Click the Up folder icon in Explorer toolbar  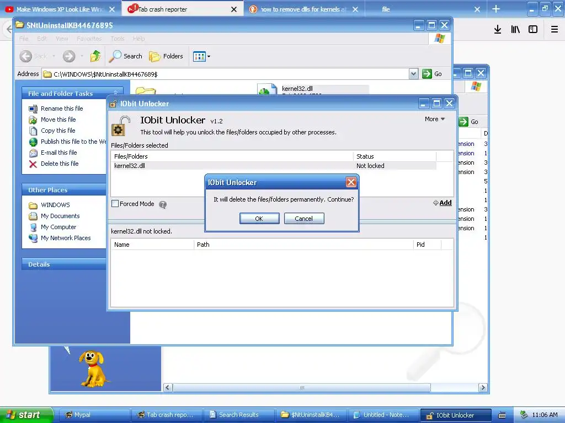(x=95, y=56)
